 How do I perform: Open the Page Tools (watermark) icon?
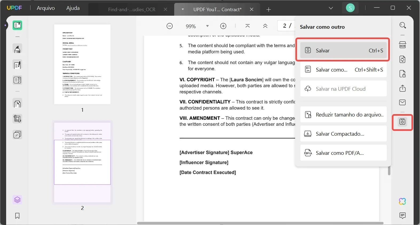(x=17, y=135)
